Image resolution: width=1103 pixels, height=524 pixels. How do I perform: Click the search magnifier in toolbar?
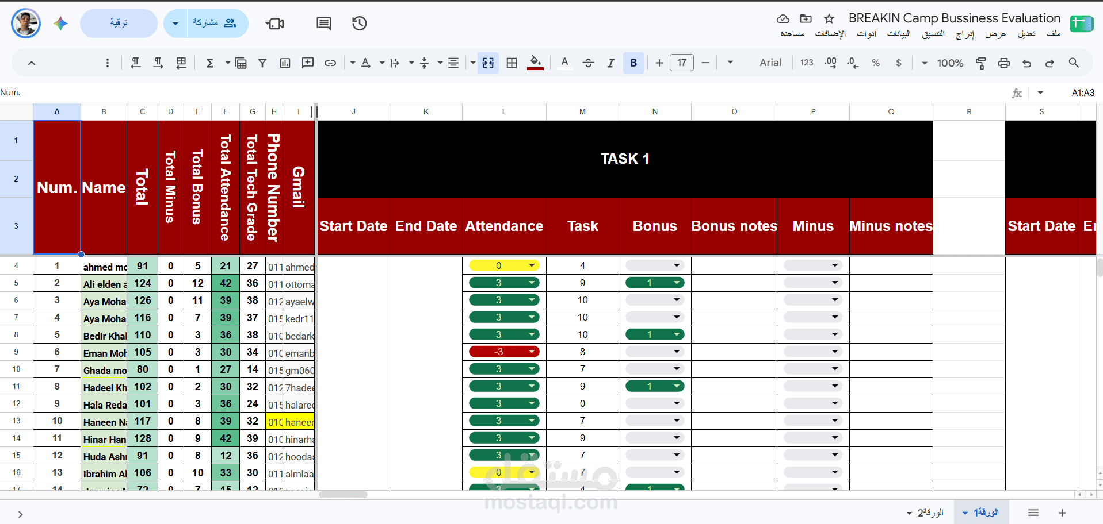click(x=1074, y=63)
